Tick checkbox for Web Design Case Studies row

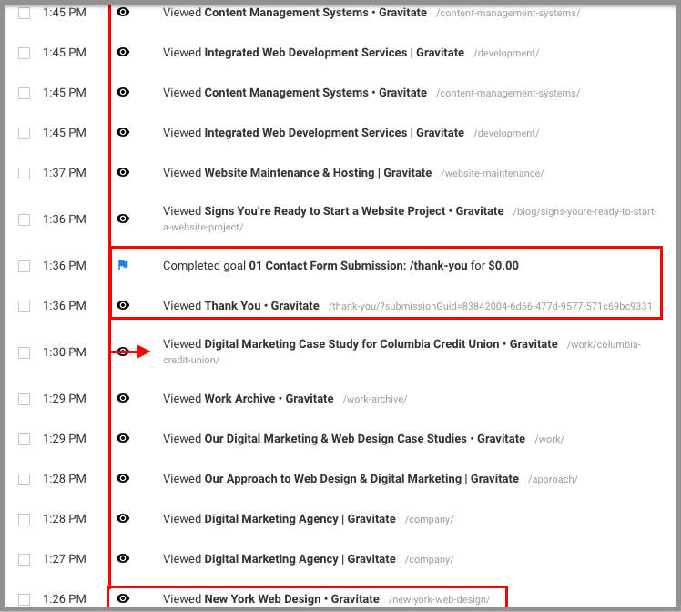[x=24, y=439]
